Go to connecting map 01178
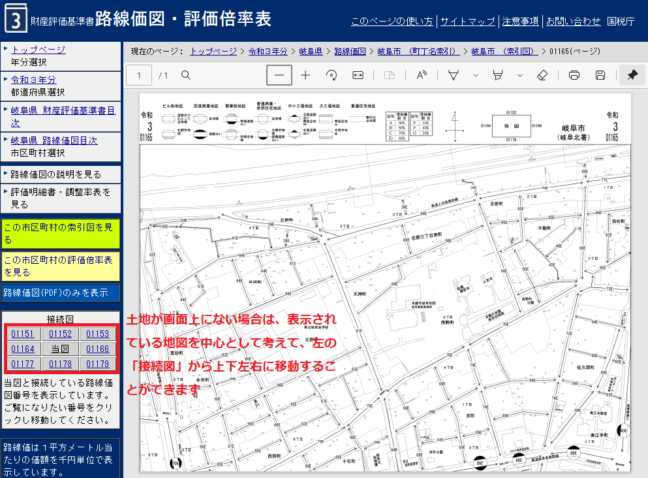Viewport: 648px width, 478px height. click(x=60, y=364)
